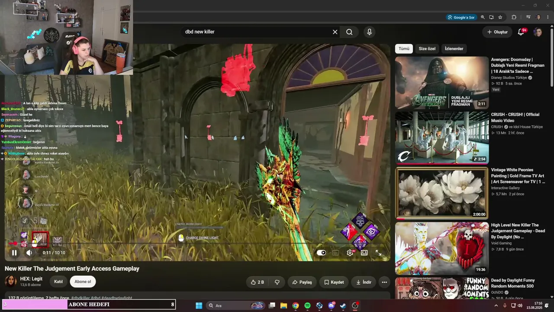Open video player settings gear
554x312 pixels.
(x=350, y=253)
